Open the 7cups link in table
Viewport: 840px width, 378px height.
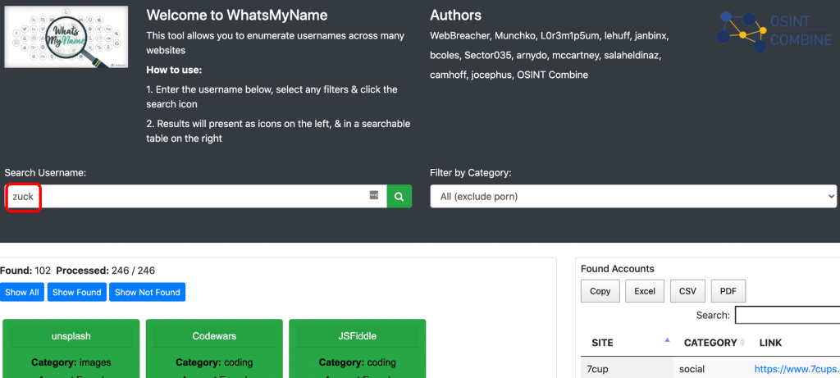tap(797, 369)
